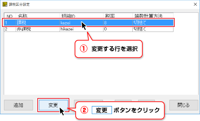
Task: Click the hikazei 短縮ID cell
Action: click(x=81, y=29)
